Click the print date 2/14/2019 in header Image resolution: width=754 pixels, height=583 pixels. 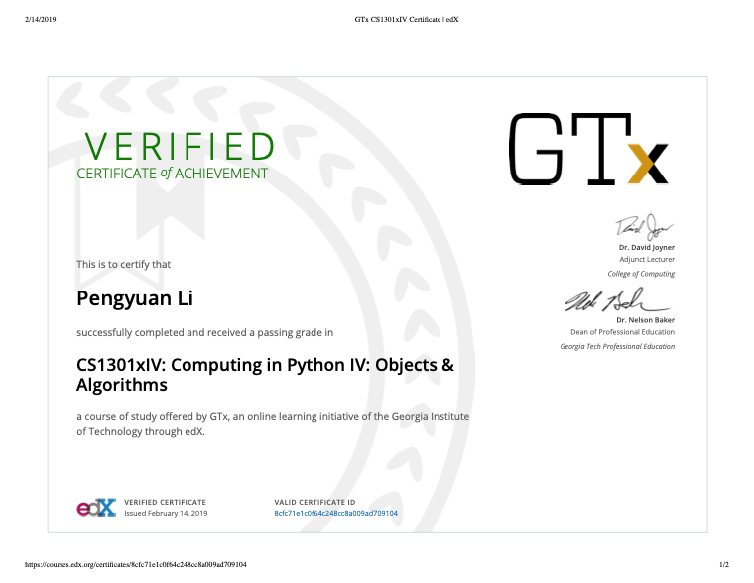tap(36, 19)
